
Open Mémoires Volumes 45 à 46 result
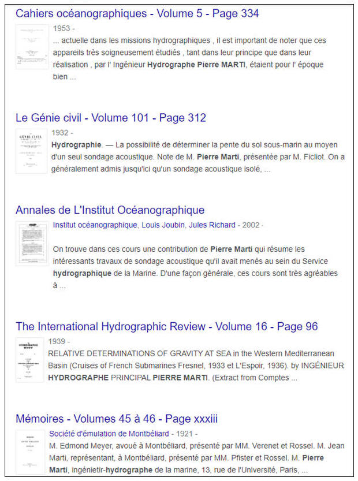[116, 419]
